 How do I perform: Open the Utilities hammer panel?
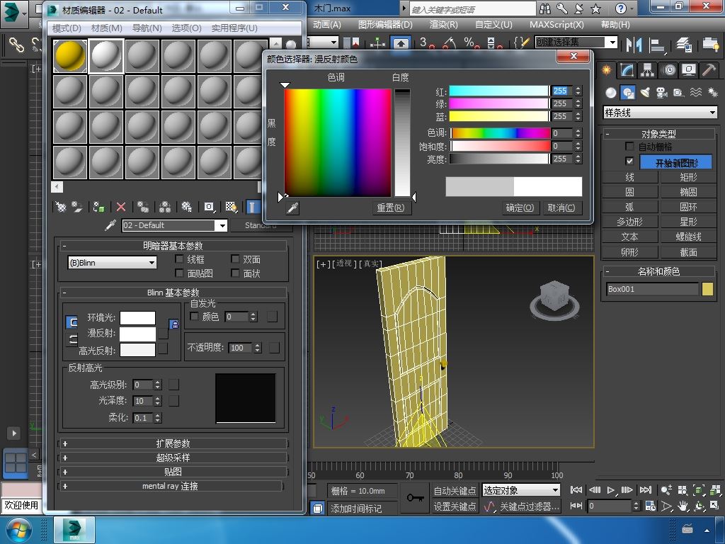point(709,70)
